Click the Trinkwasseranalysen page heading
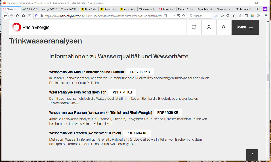 46,41
